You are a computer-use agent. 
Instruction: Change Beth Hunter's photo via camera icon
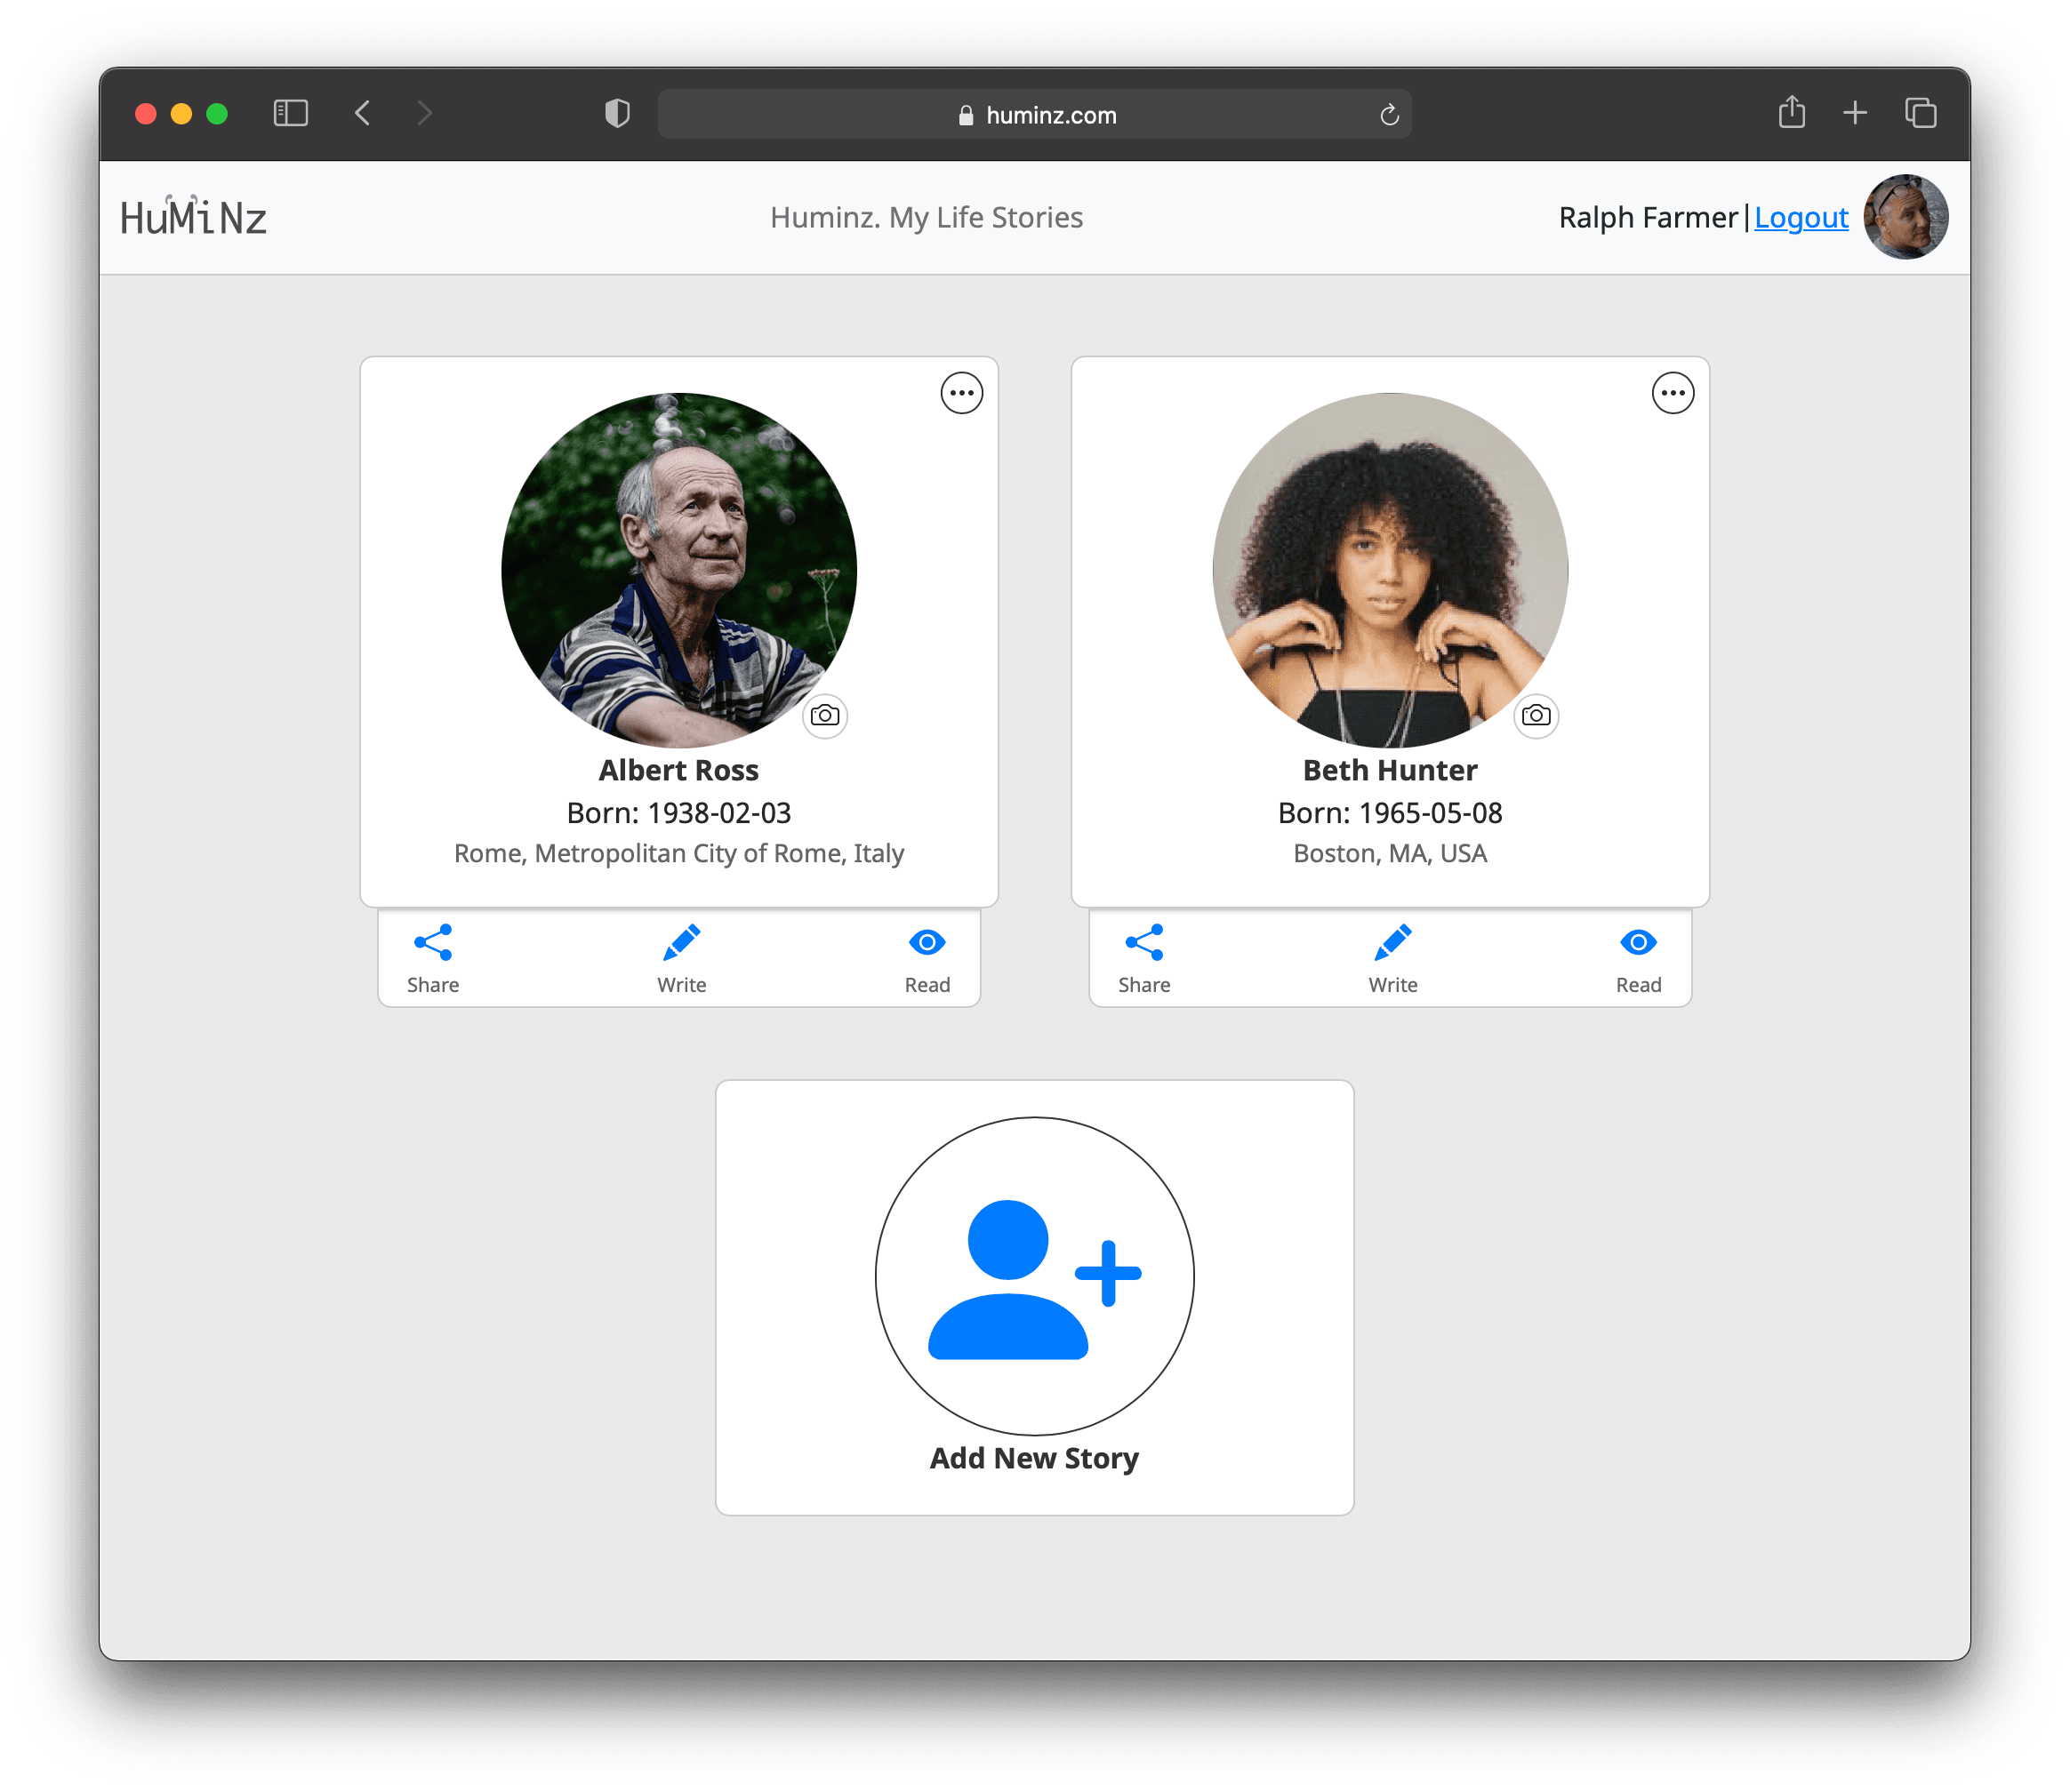pos(1536,716)
